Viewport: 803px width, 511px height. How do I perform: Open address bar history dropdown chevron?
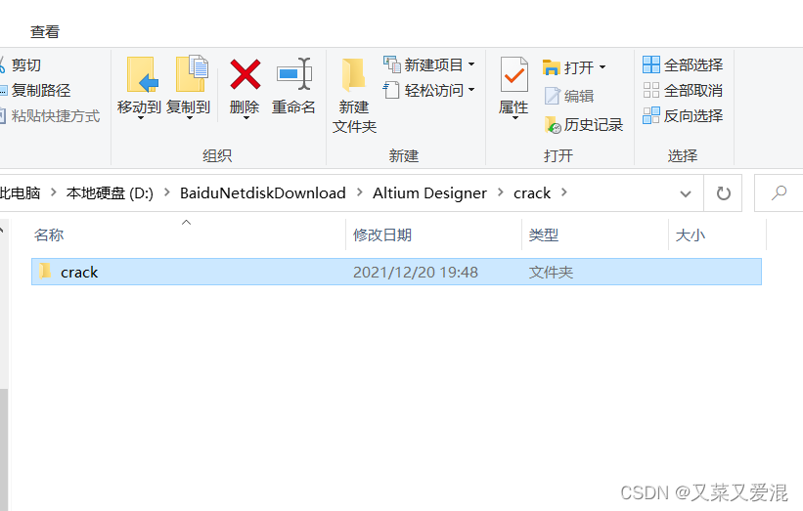[x=686, y=193]
